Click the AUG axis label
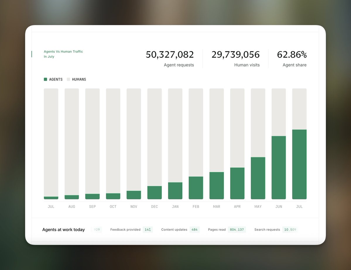The width and height of the screenshot is (351, 270). pyautogui.click(x=72, y=207)
